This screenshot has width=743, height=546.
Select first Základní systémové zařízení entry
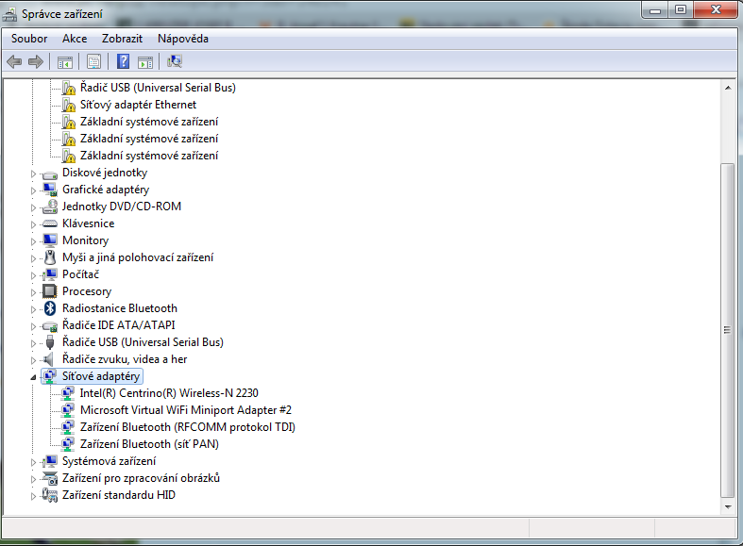click(x=149, y=122)
